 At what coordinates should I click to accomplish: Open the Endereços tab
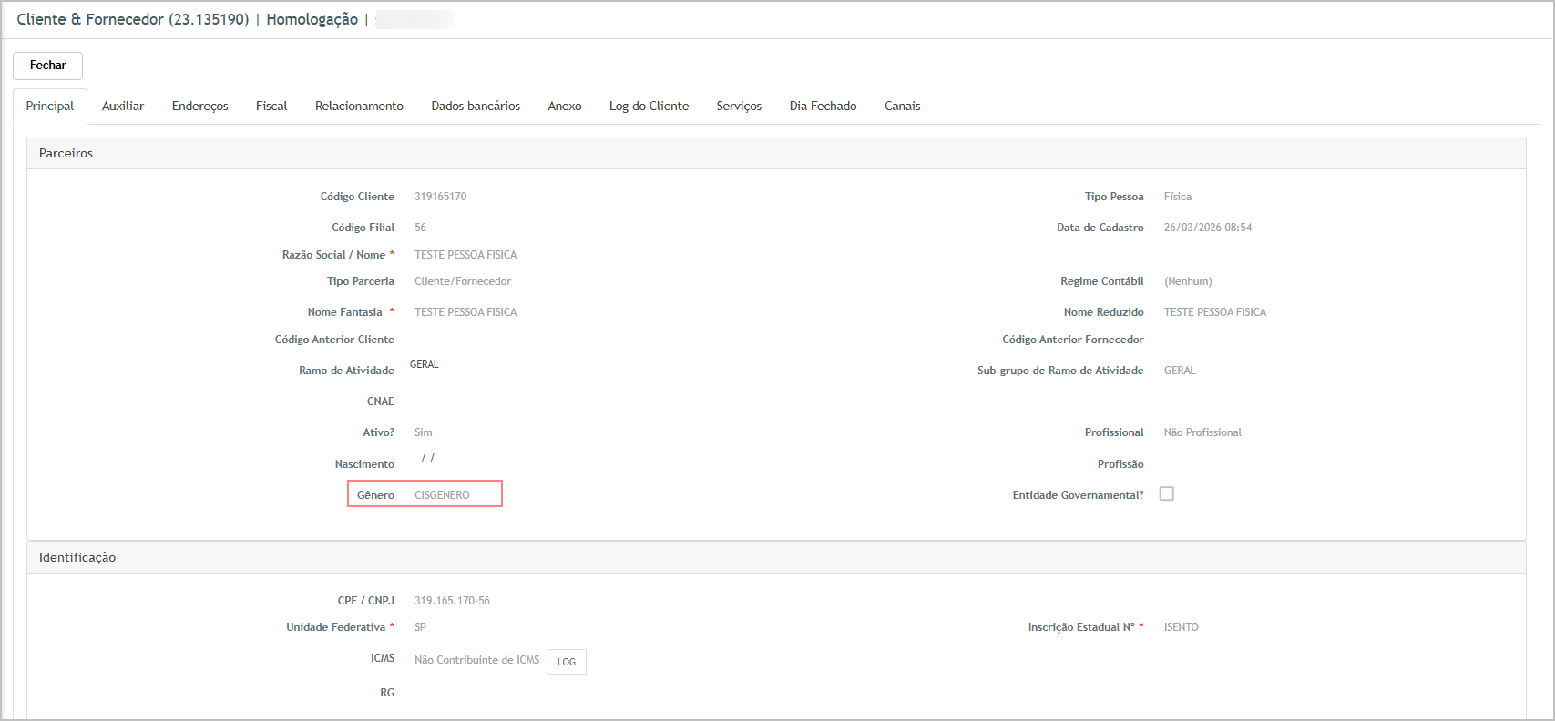point(199,107)
